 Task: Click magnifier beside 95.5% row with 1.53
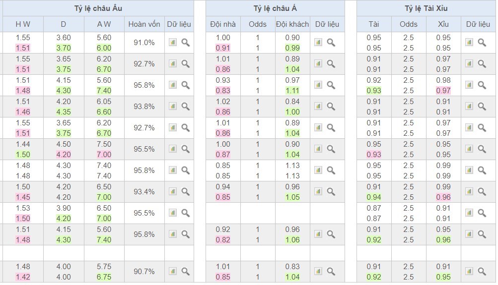tap(186, 213)
